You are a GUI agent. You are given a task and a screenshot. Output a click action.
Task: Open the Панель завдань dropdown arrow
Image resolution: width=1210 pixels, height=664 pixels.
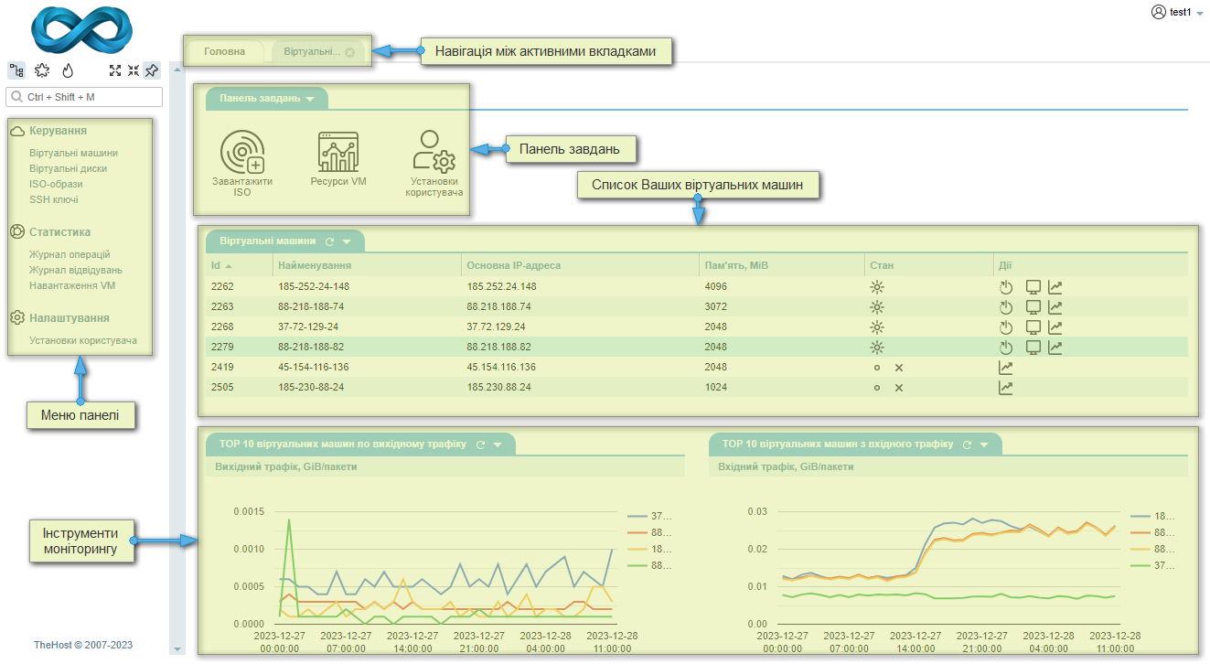tap(310, 99)
